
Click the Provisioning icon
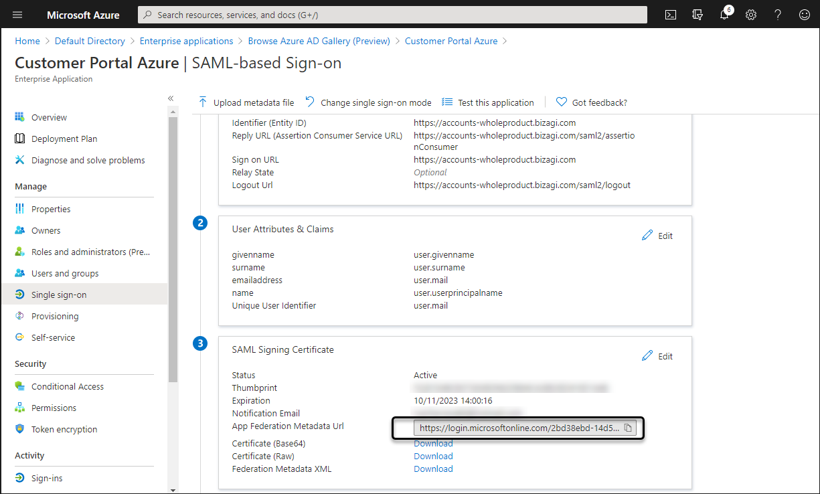click(x=19, y=316)
